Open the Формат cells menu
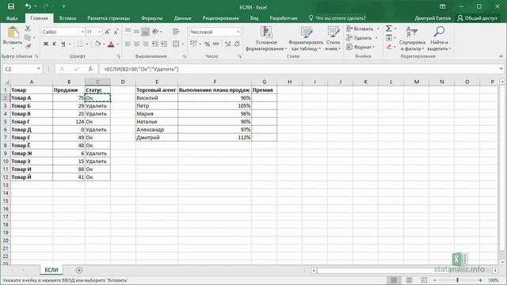This screenshot has height=285, width=507. [x=360, y=47]
